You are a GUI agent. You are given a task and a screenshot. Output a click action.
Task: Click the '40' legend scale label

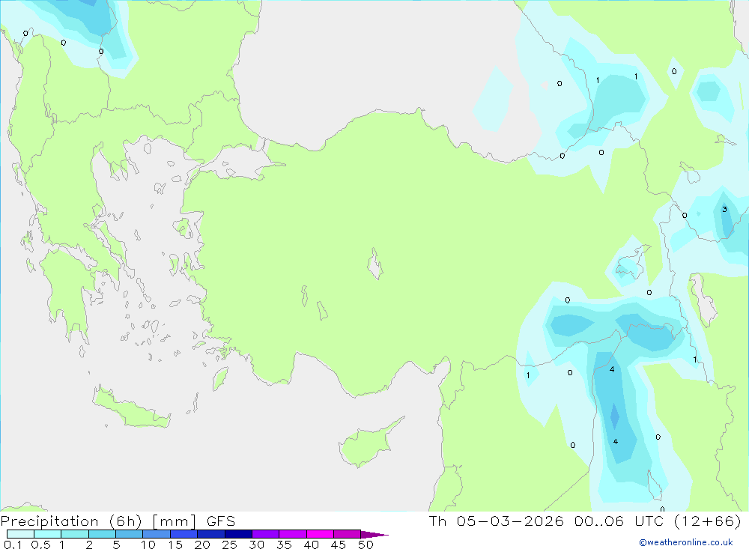(312, 545)
